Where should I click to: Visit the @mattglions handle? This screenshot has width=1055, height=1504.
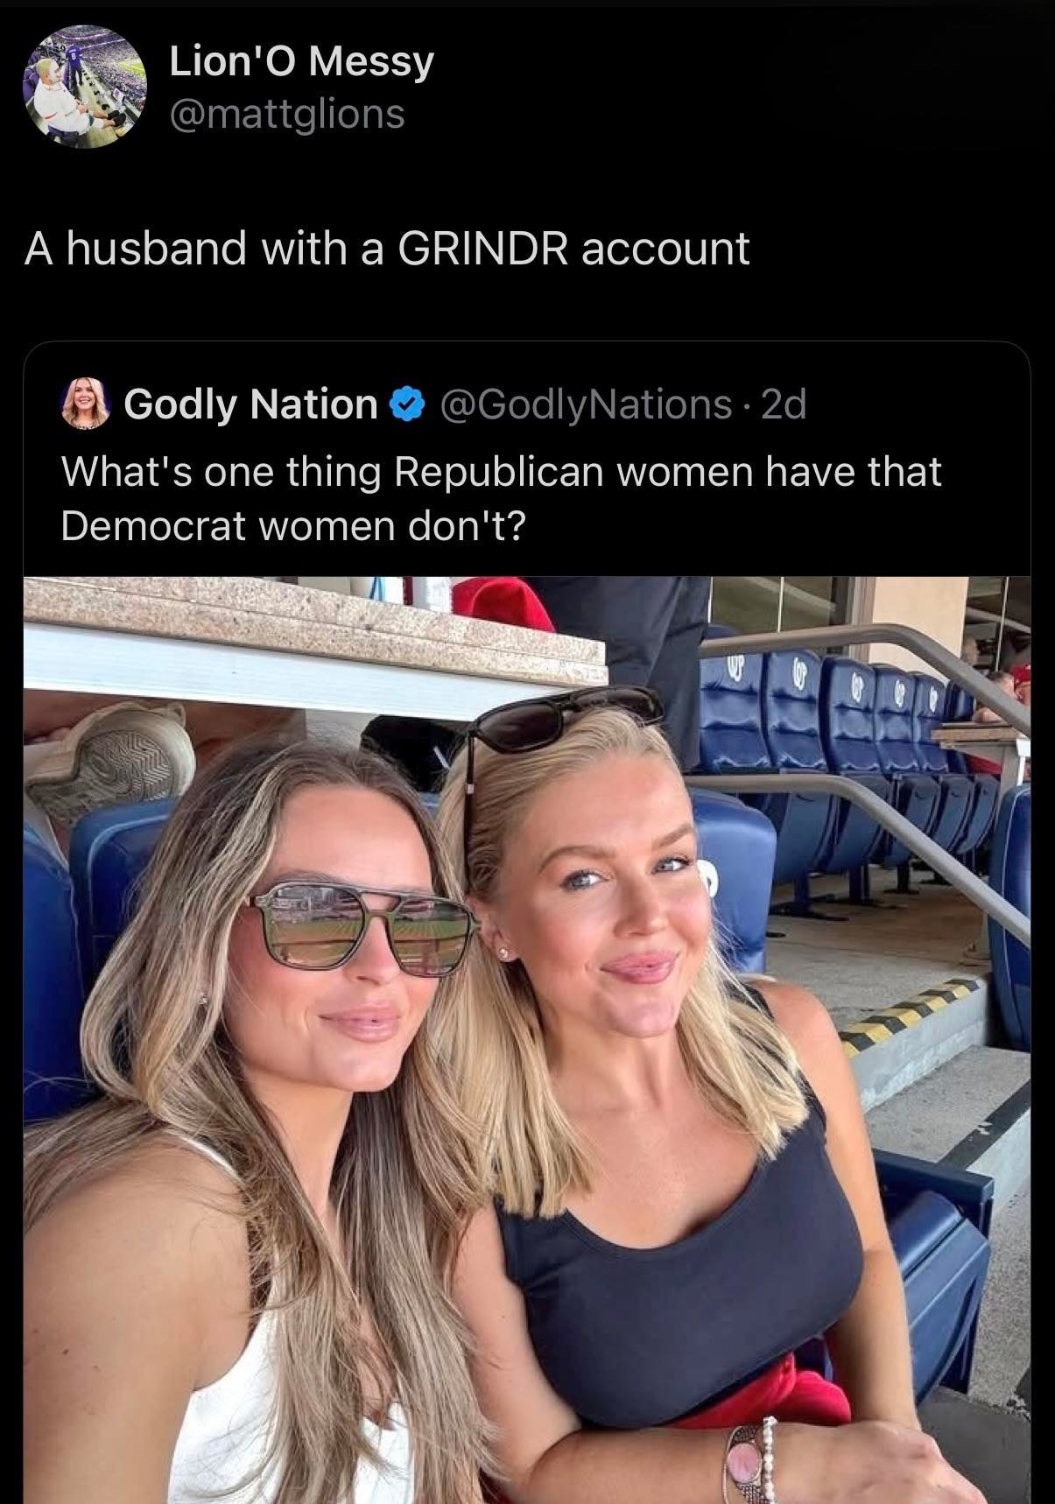pyautogui.click(x=286, y=114)
